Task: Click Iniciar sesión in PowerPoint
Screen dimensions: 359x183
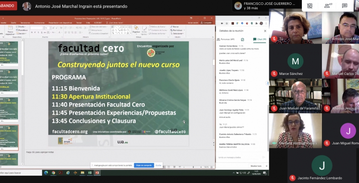Action: 193,23
